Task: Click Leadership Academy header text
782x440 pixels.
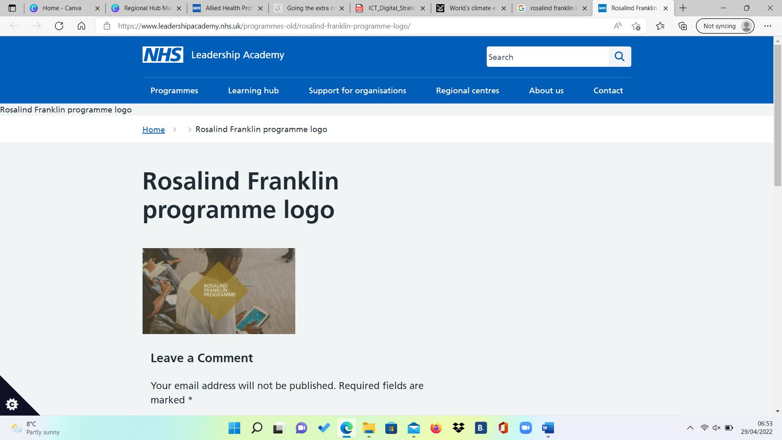Action: [x=238, y=55]
